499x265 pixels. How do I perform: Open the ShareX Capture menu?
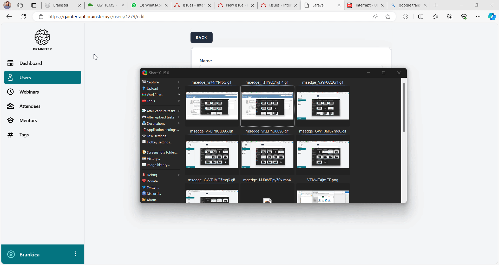pos(153,82)
